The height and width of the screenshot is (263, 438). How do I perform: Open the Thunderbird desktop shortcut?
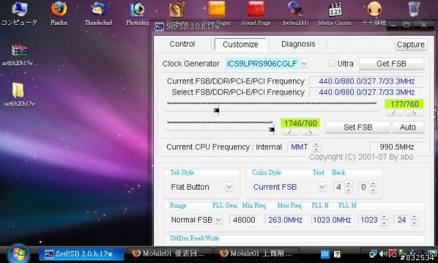(x=99, y=13)
